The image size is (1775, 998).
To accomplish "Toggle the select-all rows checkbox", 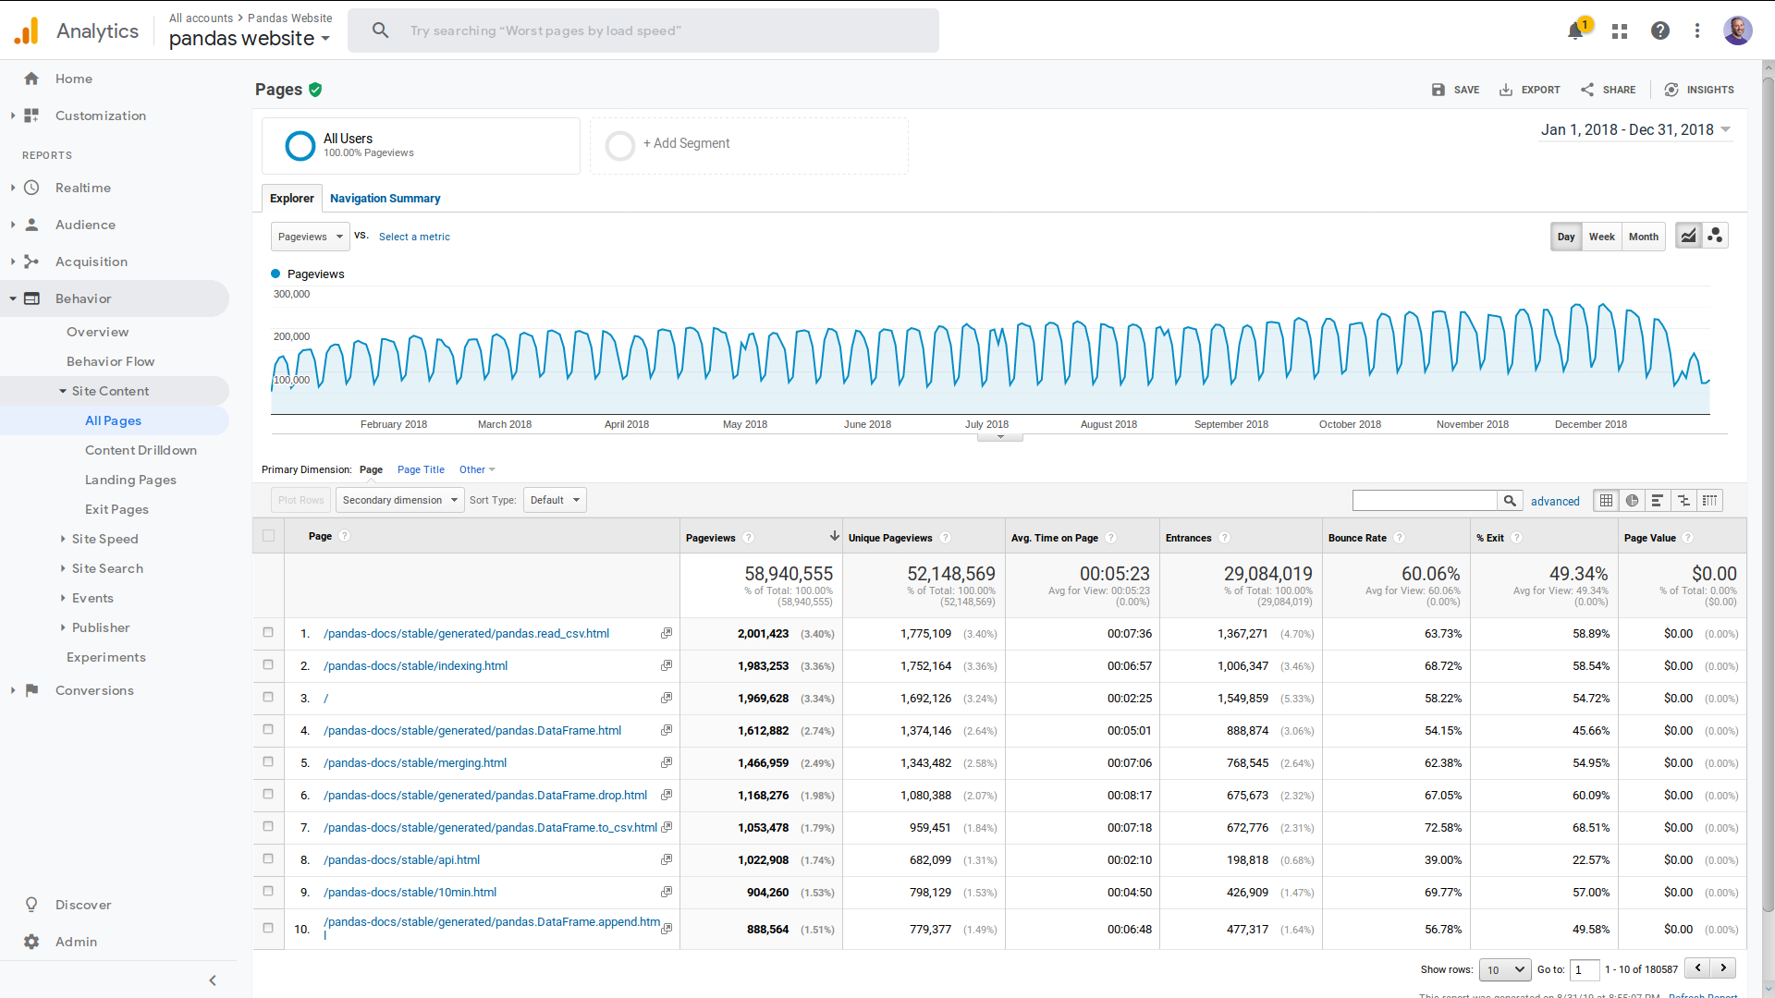I will (x=268, y=535).
